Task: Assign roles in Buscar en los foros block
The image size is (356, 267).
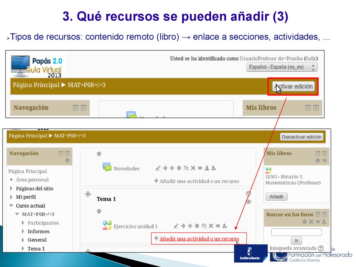Action: [x=324, y=221]
